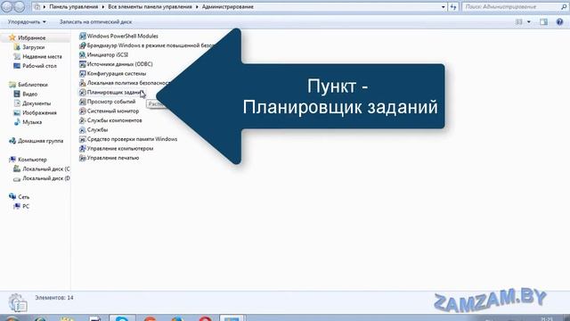Select the Службы компонентов icon

[x=83, y=120]
